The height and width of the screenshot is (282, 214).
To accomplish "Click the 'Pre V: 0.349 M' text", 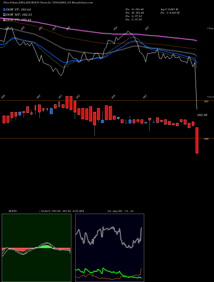I will click(169, 12).
